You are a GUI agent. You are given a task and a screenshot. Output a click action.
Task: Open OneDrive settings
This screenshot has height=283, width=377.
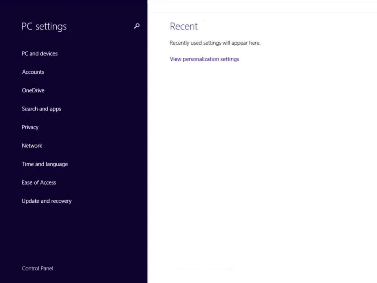click(33, 90)
